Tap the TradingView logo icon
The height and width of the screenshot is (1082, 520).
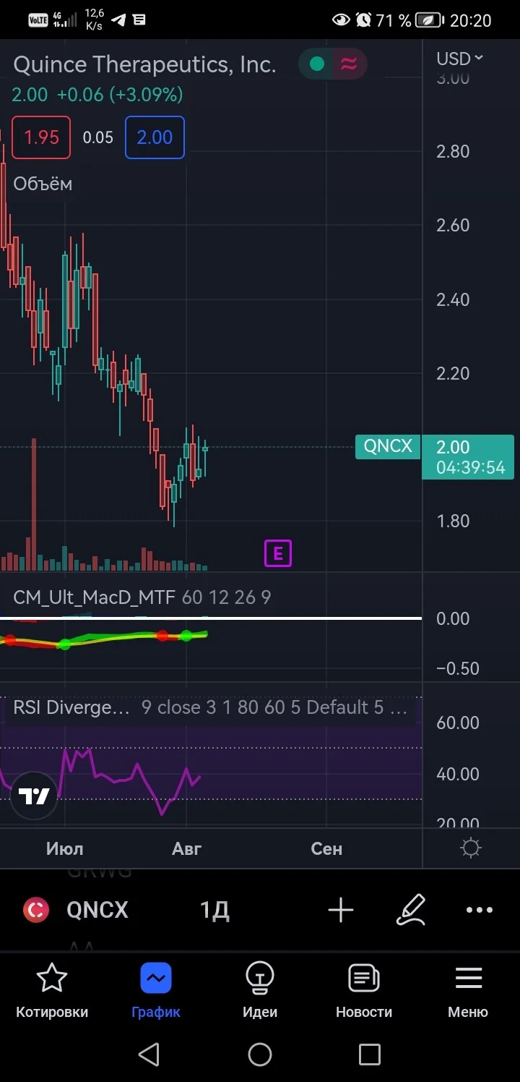(34, 796)
